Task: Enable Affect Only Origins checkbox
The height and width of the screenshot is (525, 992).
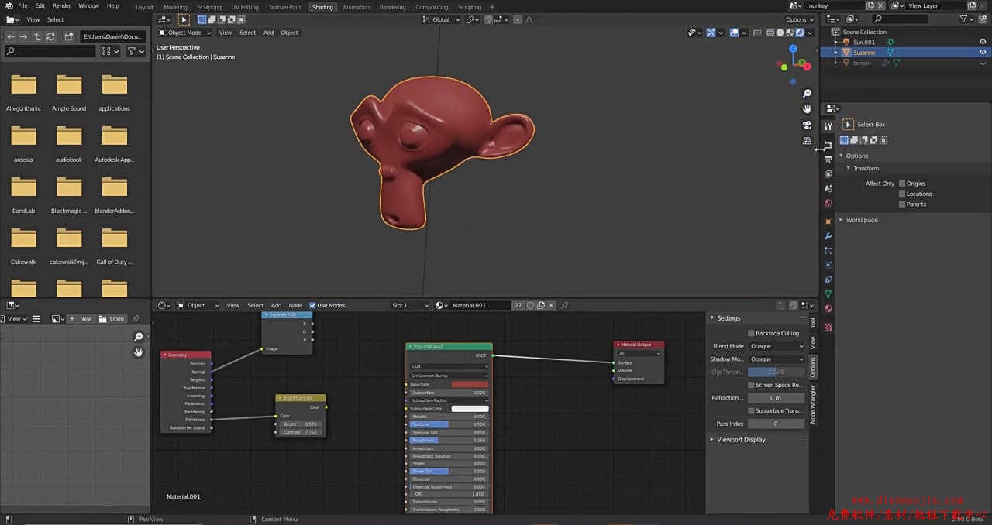Action: tap(902, 184)
